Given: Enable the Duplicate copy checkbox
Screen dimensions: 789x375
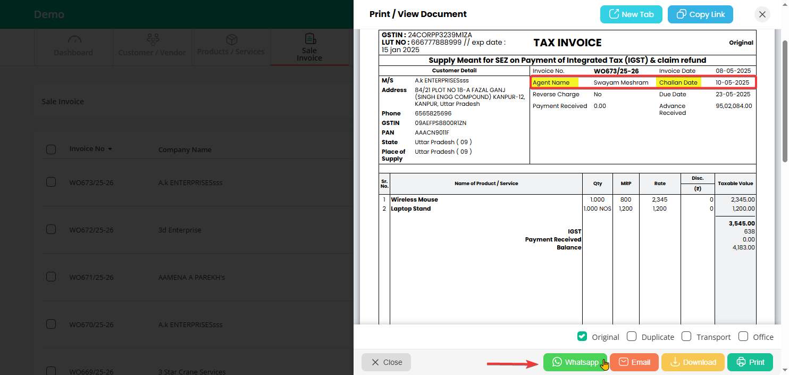Looking at the screenshot, I should point(632,337).
